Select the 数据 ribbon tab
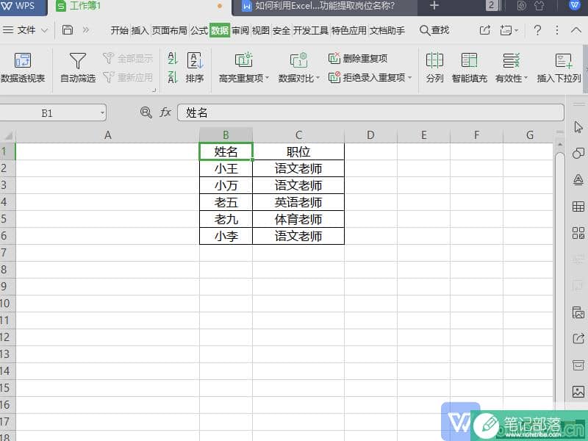This screenshot has height=441, width=588. 219,30
